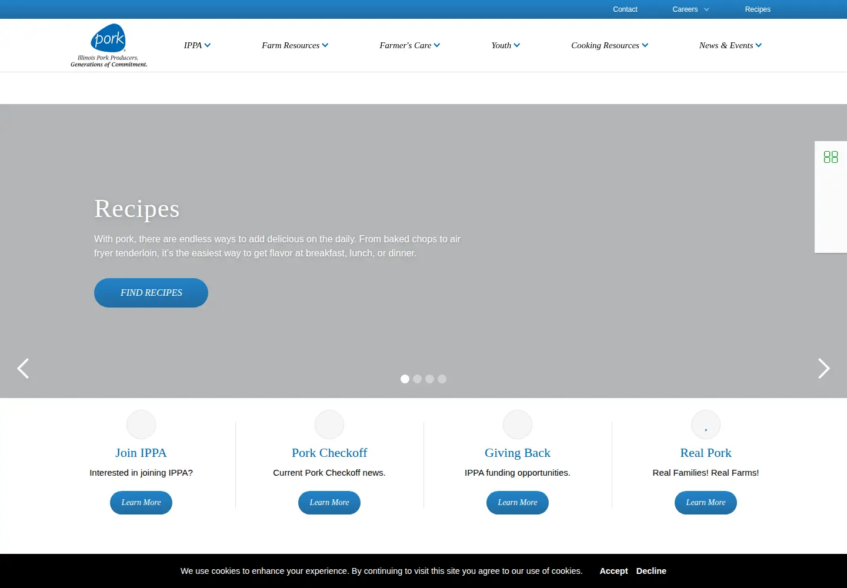Screen dimensions: 847x588
Task: Click the Join IPPA circle icon
Action: coord(141,425)
